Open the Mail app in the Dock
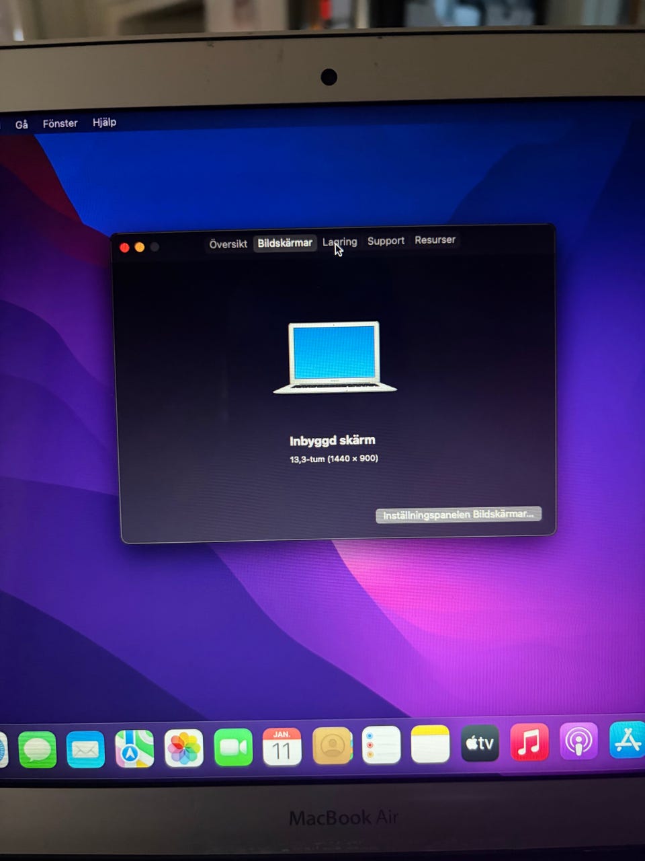 (85, 749)
